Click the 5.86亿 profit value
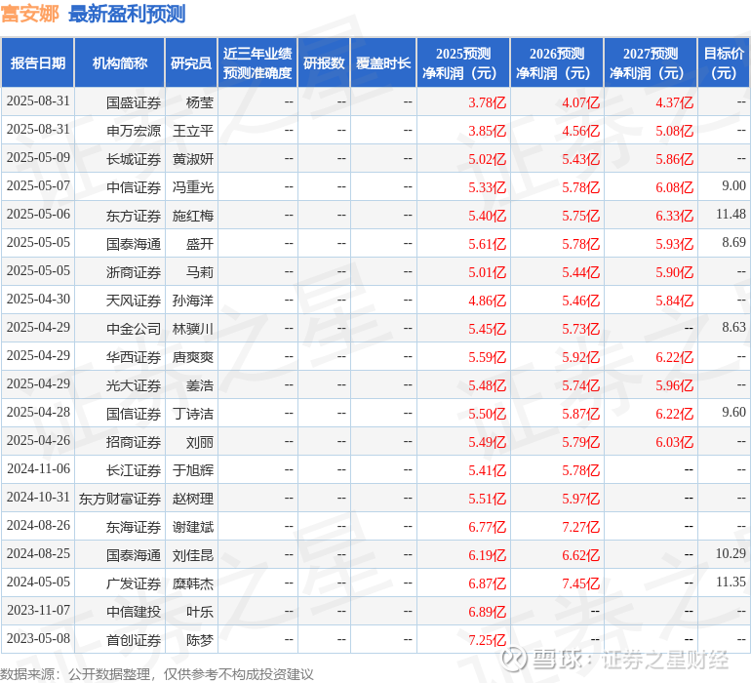751x683 pixels. pos(674,159)
